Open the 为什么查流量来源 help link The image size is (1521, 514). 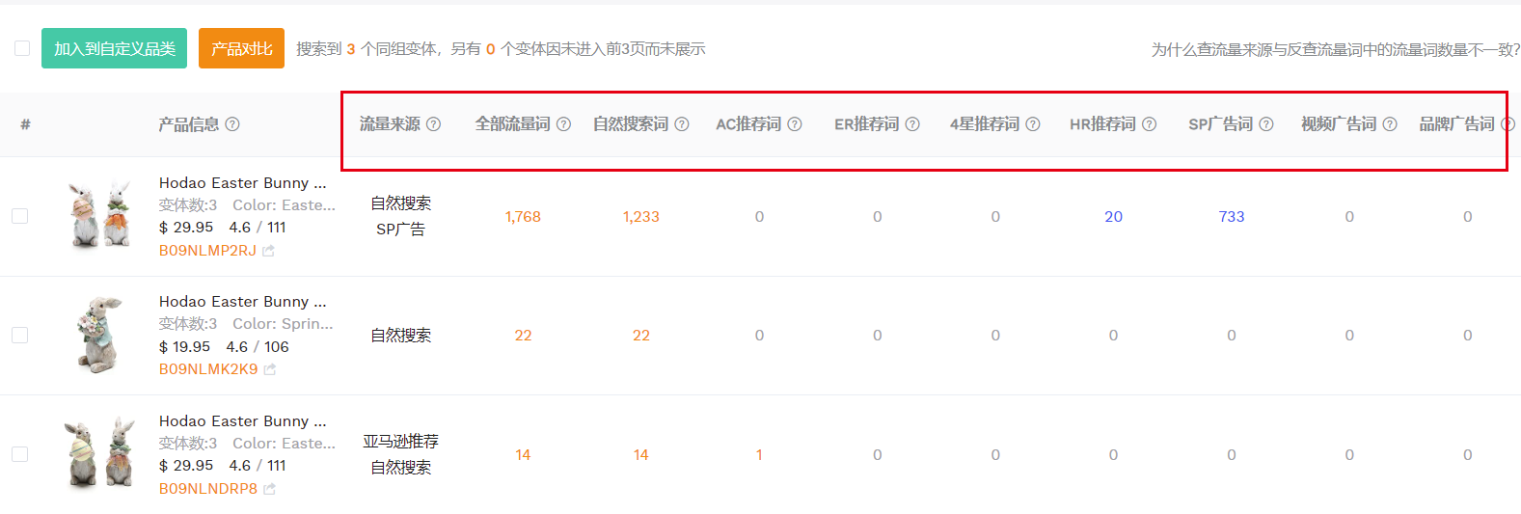(x=1336, y=49)
